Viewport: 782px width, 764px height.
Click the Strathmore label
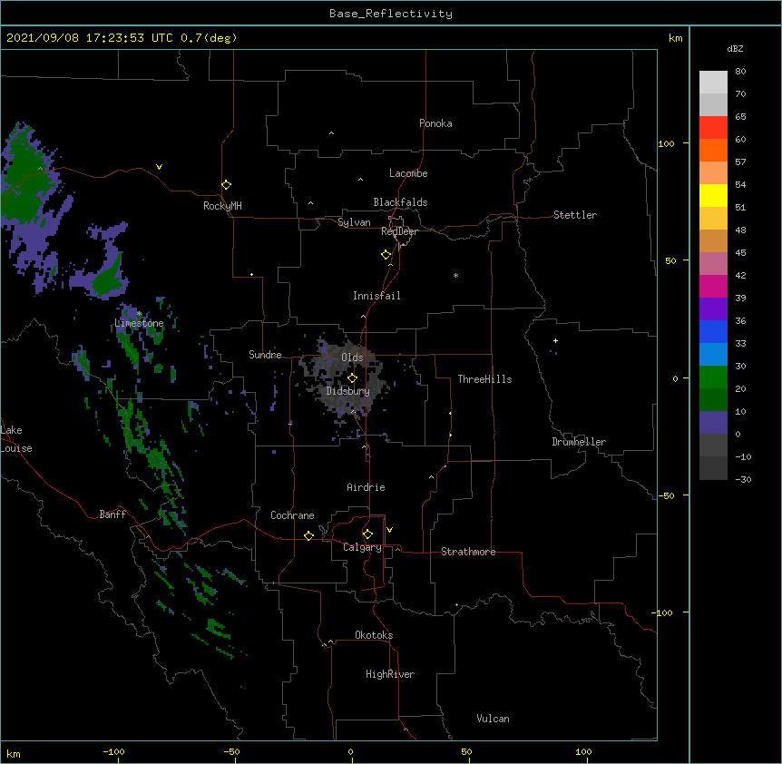click(x=468, y=552)
